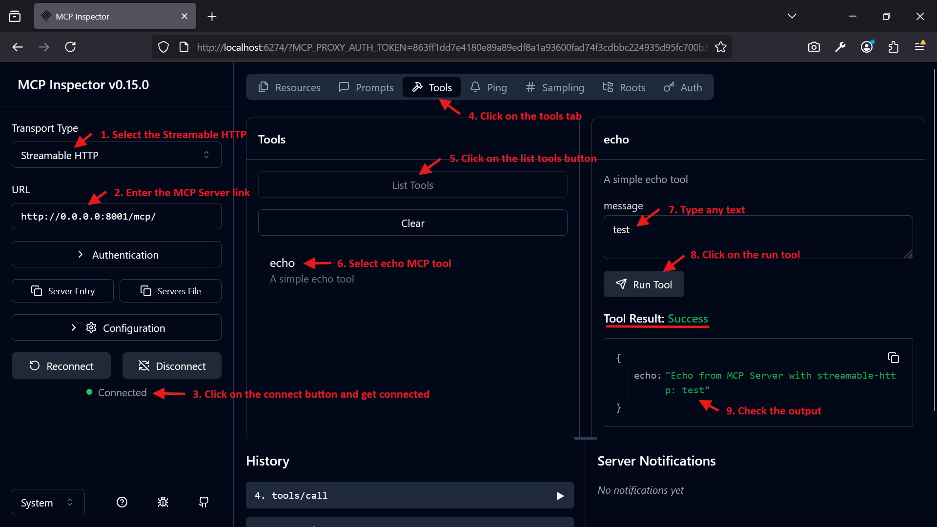Click the panel resize handle above History
937x527 pixels.
[586, 438]
